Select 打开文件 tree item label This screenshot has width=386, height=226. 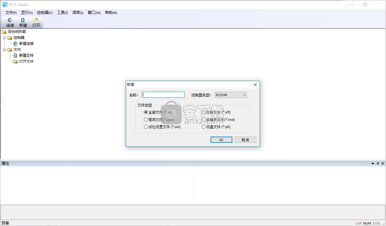[26, 61]
